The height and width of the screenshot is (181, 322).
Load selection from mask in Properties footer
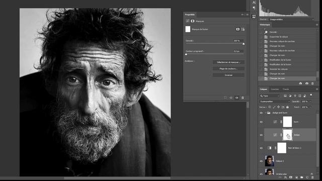[225, 98]
